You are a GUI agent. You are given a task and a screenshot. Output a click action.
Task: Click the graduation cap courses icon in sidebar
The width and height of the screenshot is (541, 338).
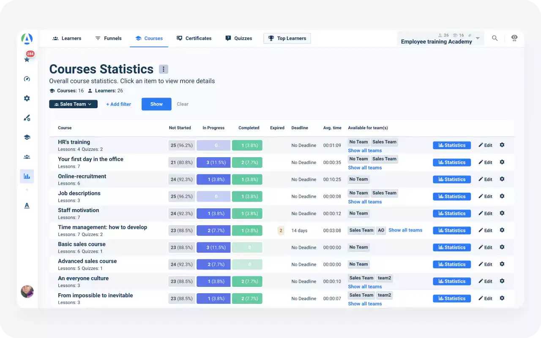pos(27,137)
